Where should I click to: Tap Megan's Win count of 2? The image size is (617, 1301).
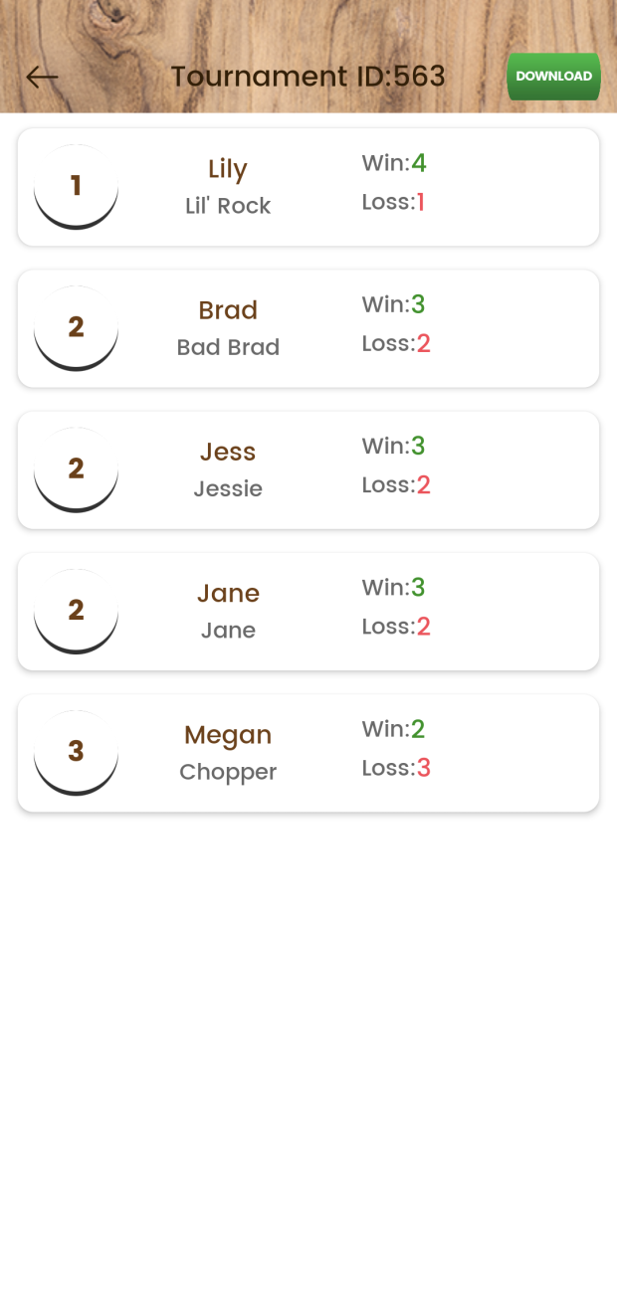pyautogui.click(x=419, y=729)
